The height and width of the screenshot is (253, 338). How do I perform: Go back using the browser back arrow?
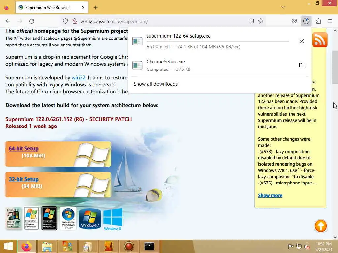(x=8, y=21)
